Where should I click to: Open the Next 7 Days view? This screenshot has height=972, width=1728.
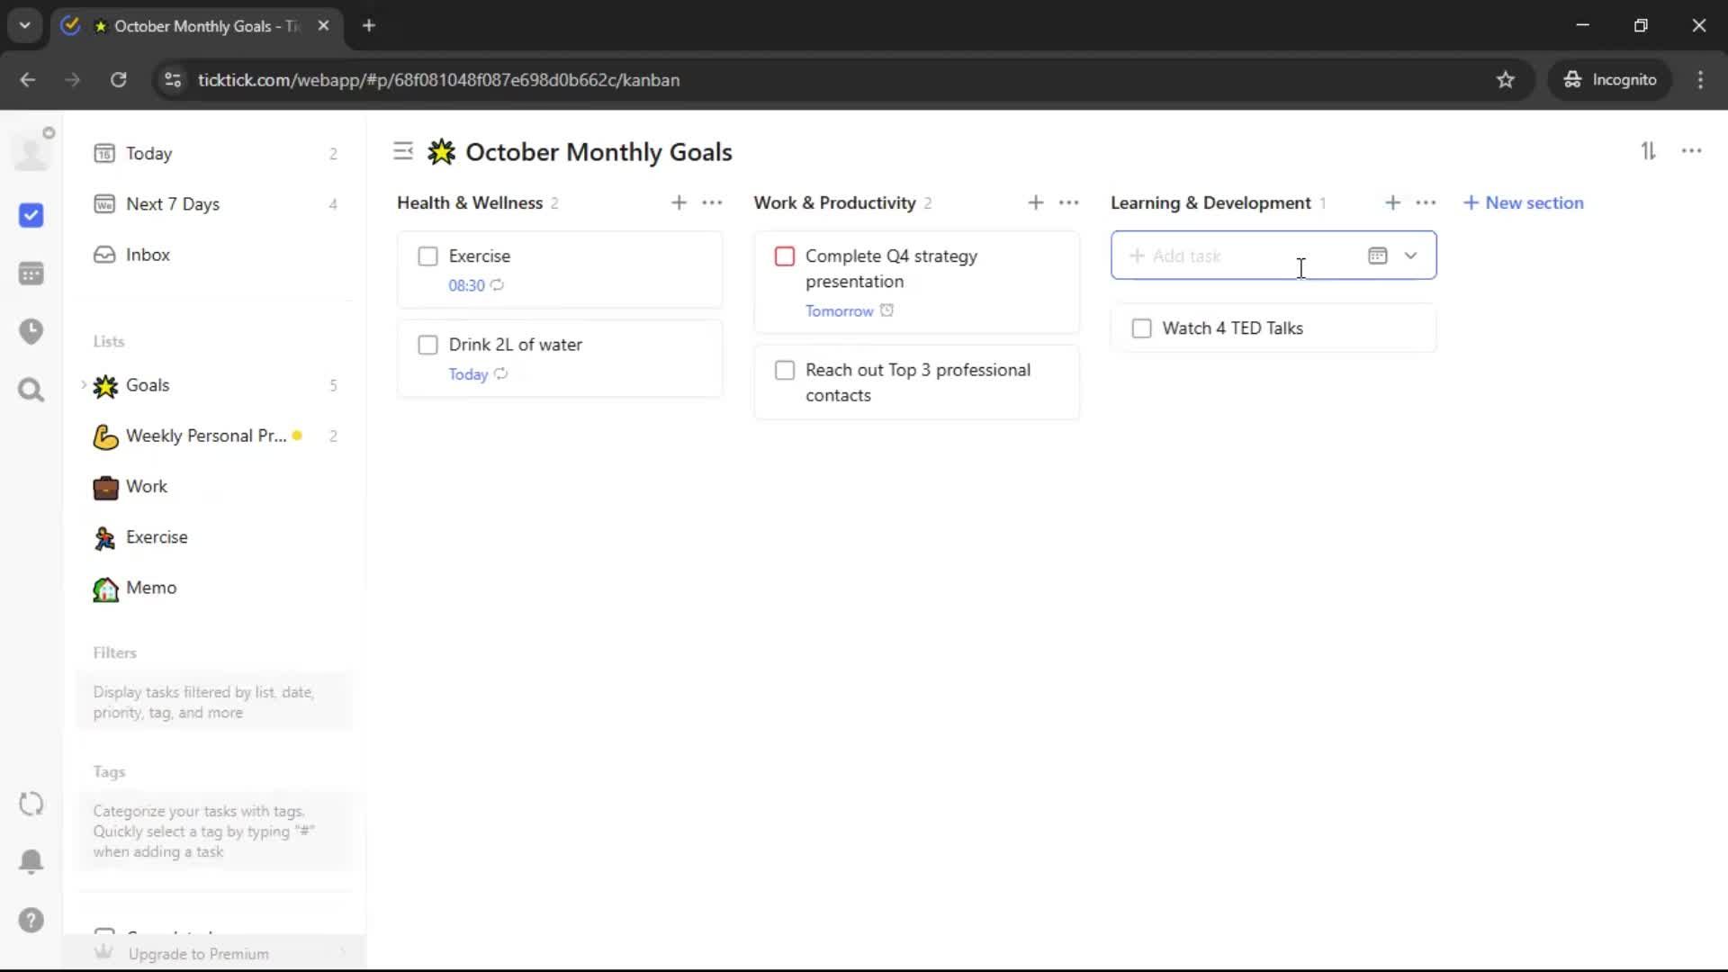[x=173, y=204]
